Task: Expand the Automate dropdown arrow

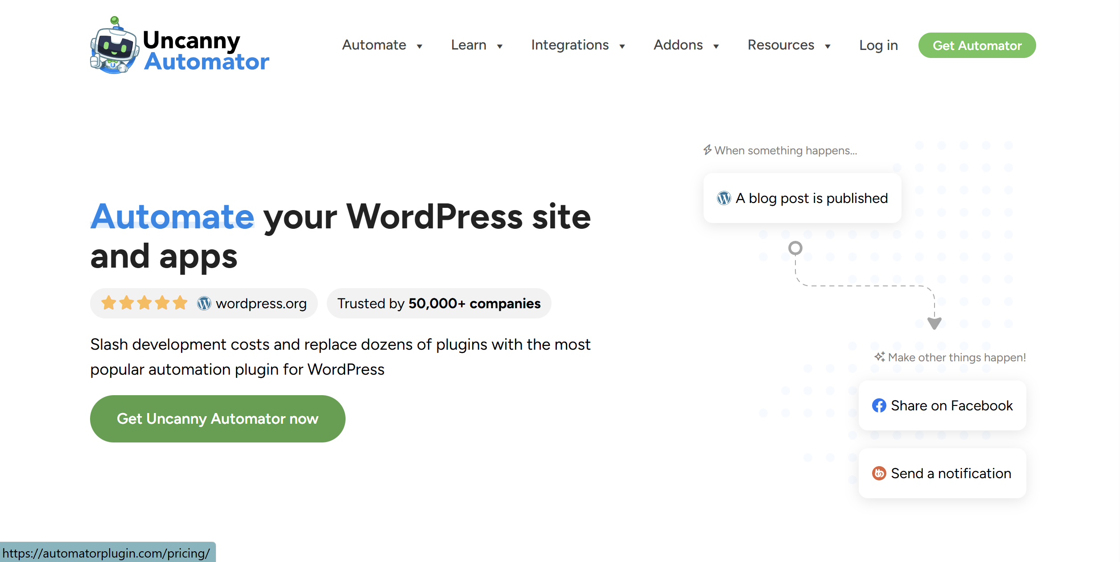Action: click(420, 46)
